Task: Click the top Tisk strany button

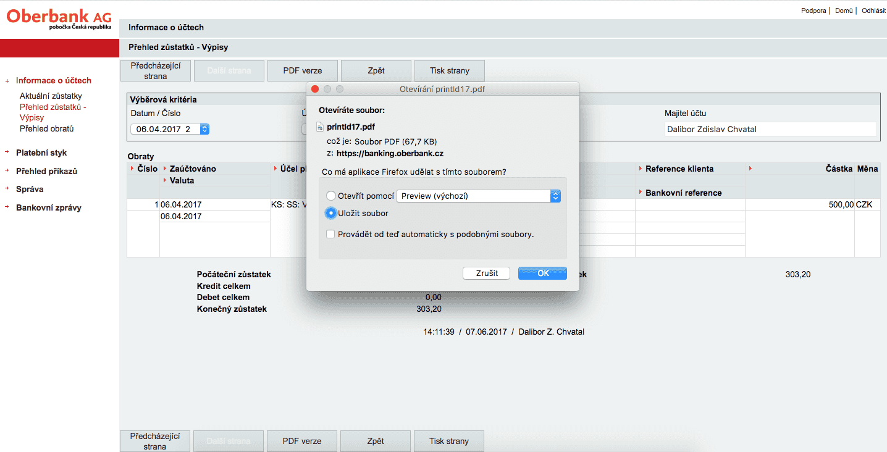Action: point(450,71)
